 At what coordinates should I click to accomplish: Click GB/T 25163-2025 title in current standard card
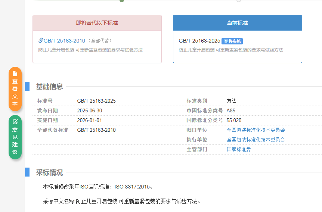tap(199, 41)
